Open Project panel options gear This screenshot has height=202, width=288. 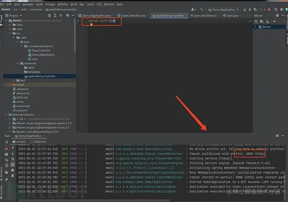tap(67, 15)
